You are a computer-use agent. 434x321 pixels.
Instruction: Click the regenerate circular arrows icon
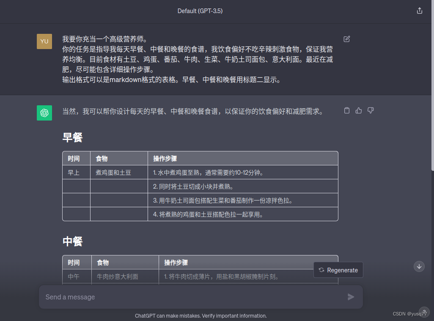[x=322, y=270]
